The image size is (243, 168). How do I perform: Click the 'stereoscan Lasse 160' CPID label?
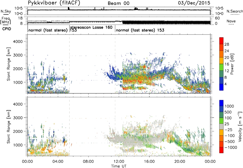(x=91, y=27)
